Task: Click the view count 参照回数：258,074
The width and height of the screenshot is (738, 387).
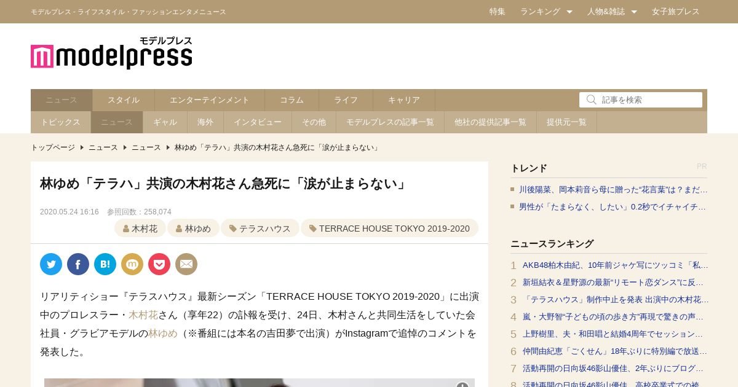Action: tap(139, 212)
